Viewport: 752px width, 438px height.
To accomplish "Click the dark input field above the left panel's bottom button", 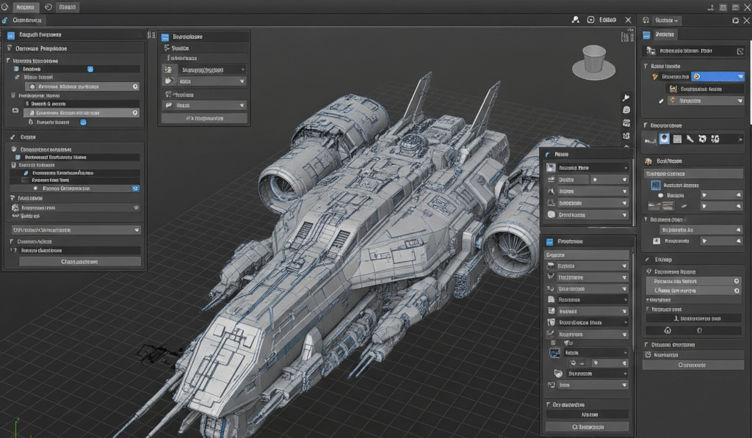I will click(79, 251).
